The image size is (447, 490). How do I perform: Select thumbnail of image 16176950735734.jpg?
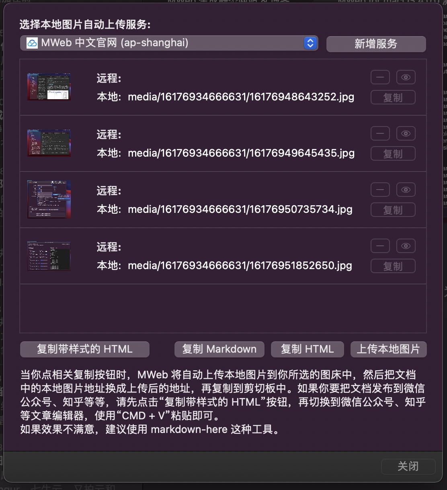tap(49, 199)
